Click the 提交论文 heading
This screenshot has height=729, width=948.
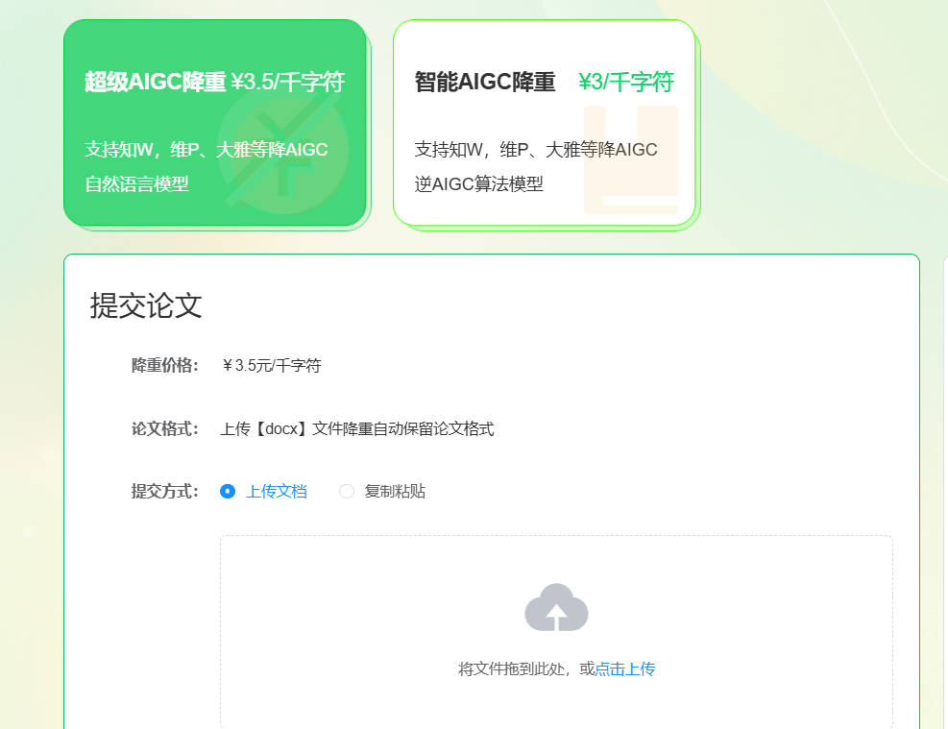146,305
